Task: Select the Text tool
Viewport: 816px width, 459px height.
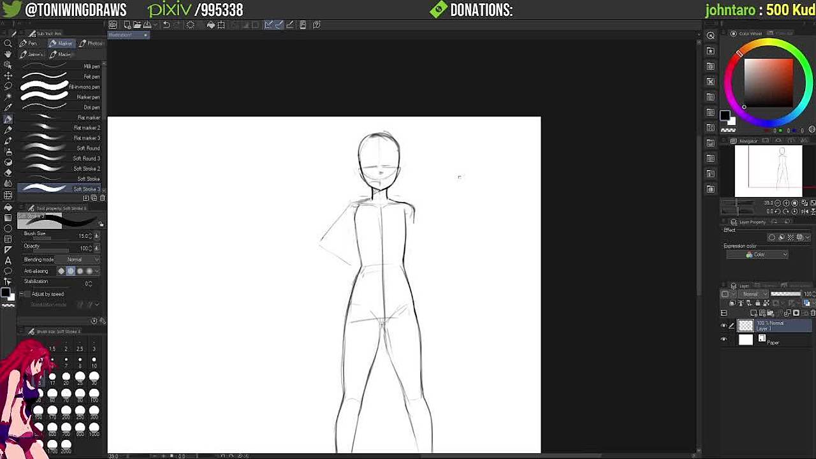Action: [8, 260]
